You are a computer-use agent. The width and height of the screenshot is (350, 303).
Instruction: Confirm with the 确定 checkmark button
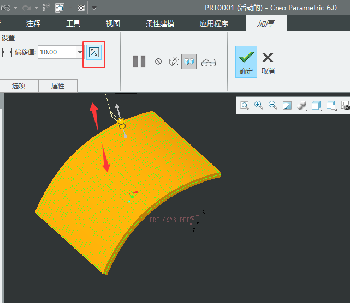pos(246,62)
